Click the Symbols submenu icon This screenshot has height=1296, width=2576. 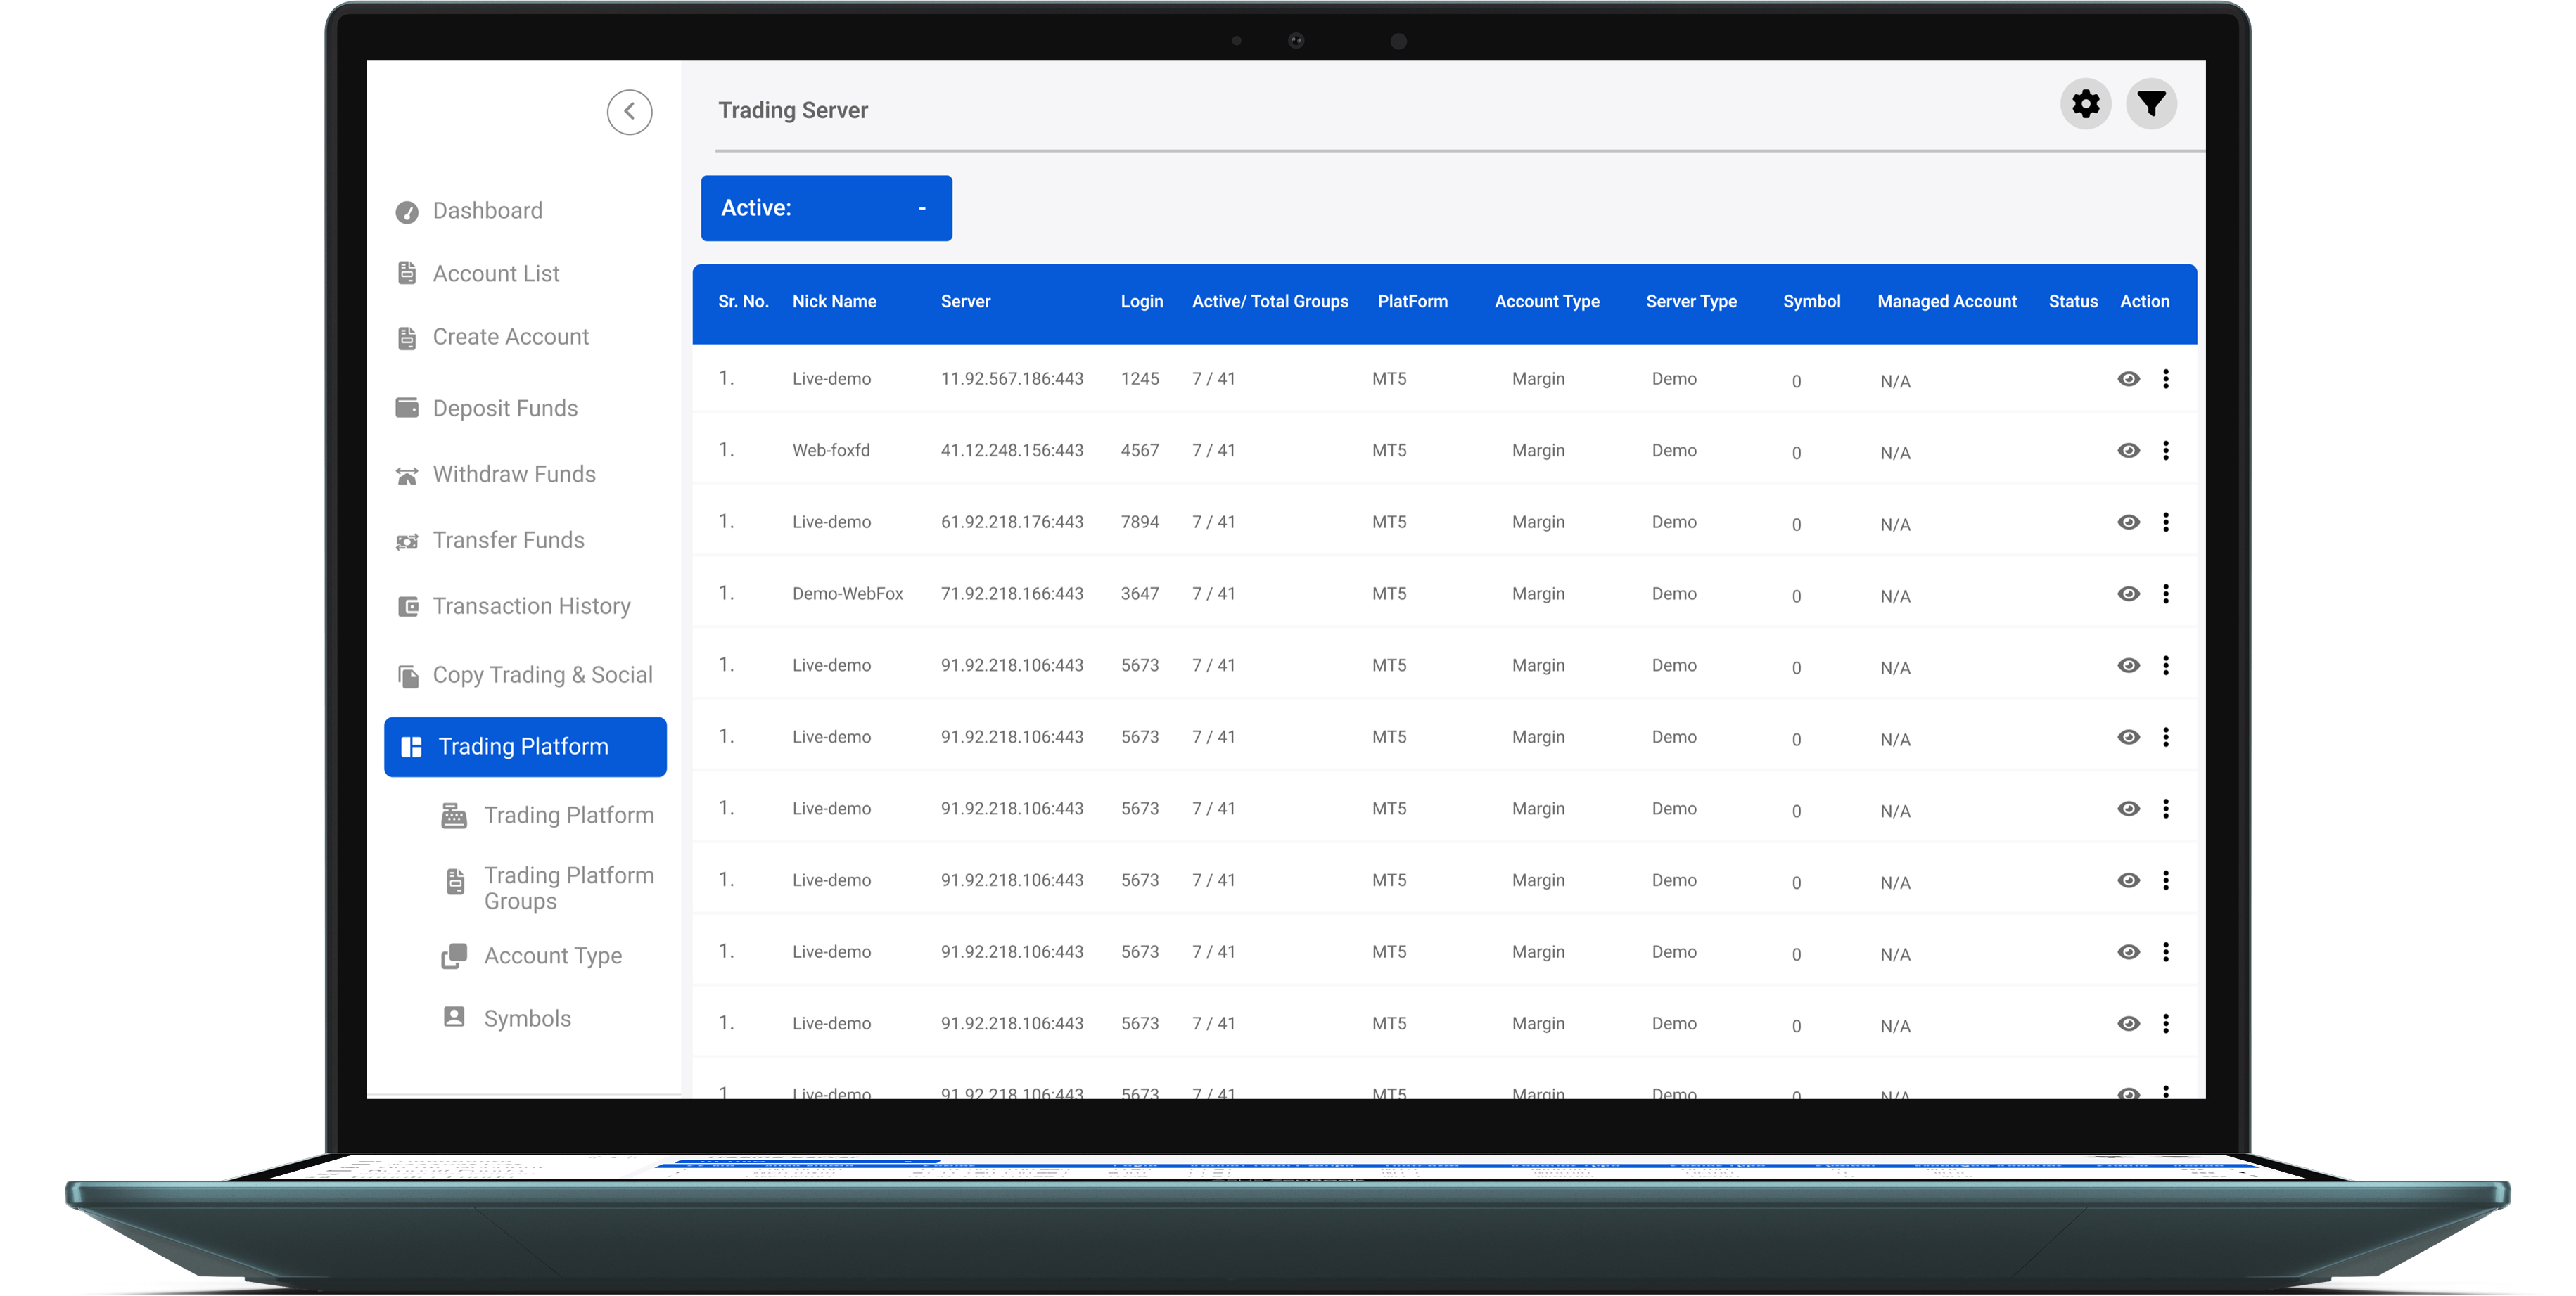(454, 1018)
